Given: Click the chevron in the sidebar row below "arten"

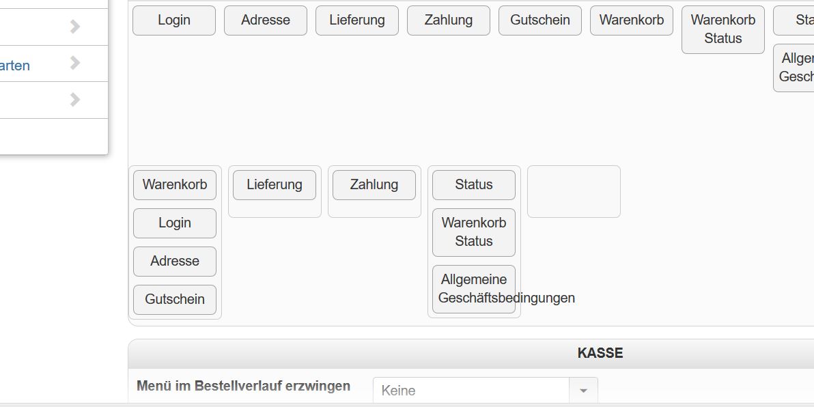Looking at the screenshot, I should pos(75,100).
